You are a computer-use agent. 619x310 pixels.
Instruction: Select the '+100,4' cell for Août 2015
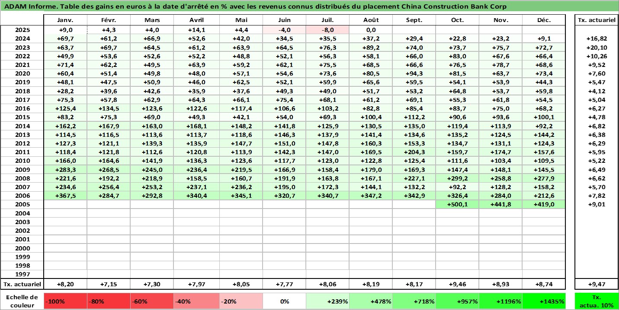point(371,117)
